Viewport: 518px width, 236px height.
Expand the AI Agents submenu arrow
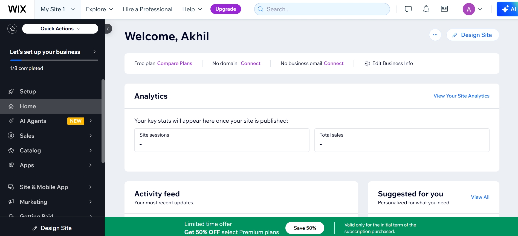tap(91, 121)
